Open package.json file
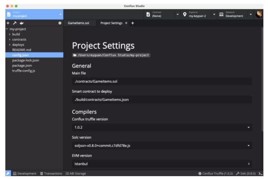This screenshot has height=179, width=268. click(x=22, y=66)
